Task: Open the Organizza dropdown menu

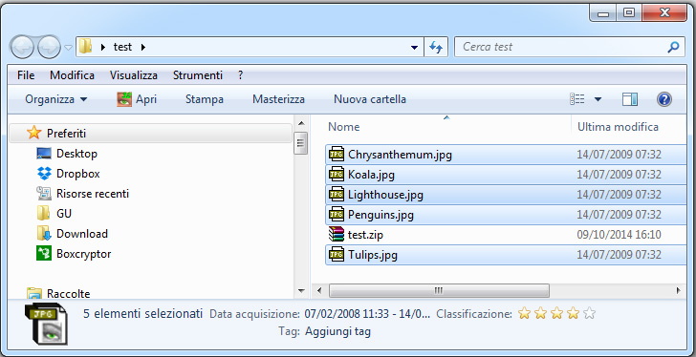Action: [55, 99]
